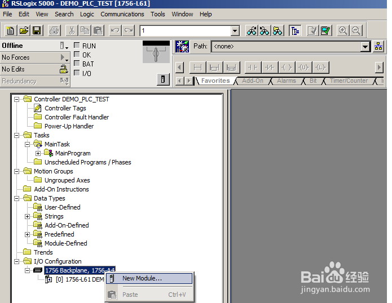392x303 pixels.
Task: Switch to the Timer/Counter instruction tab
Action: [x=349, y=81]
